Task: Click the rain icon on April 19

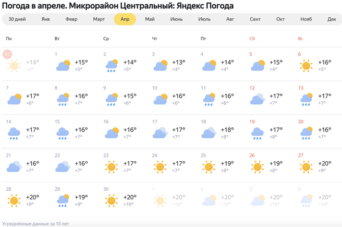Action: 258,133
